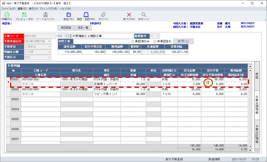Image resolution: width=267 pixels, height=162 pixels.
Task: Click the データ出力 (F4) export icon
Action: pyautogui.click(x=44, y=15)
